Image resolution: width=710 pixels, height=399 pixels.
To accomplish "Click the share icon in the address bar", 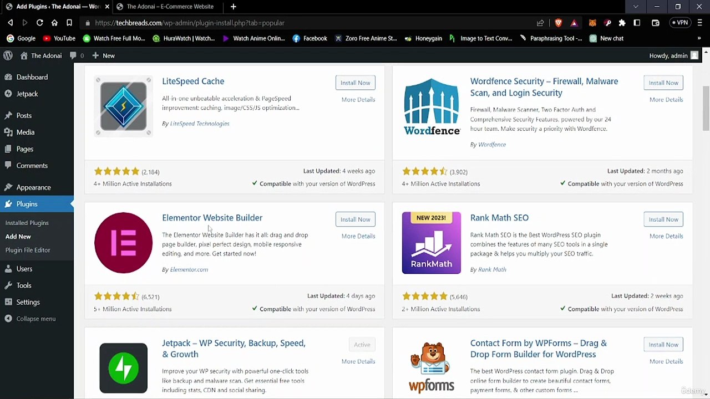I will [x=540, y=23].
